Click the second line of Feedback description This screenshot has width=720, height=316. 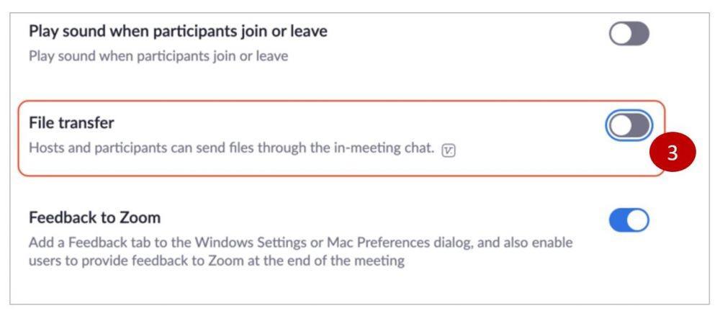(x=216, y=261)
